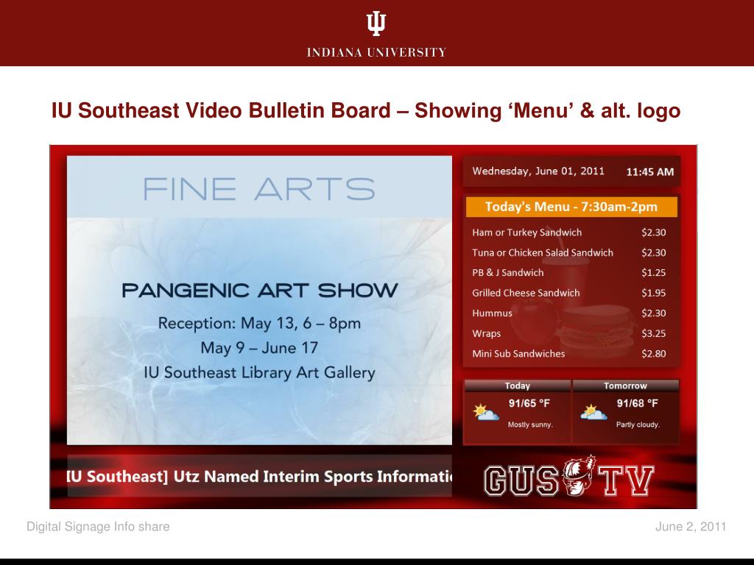
Task: Click the Tomorrow weather sun-cloud icon
Action: coord(593,413)
